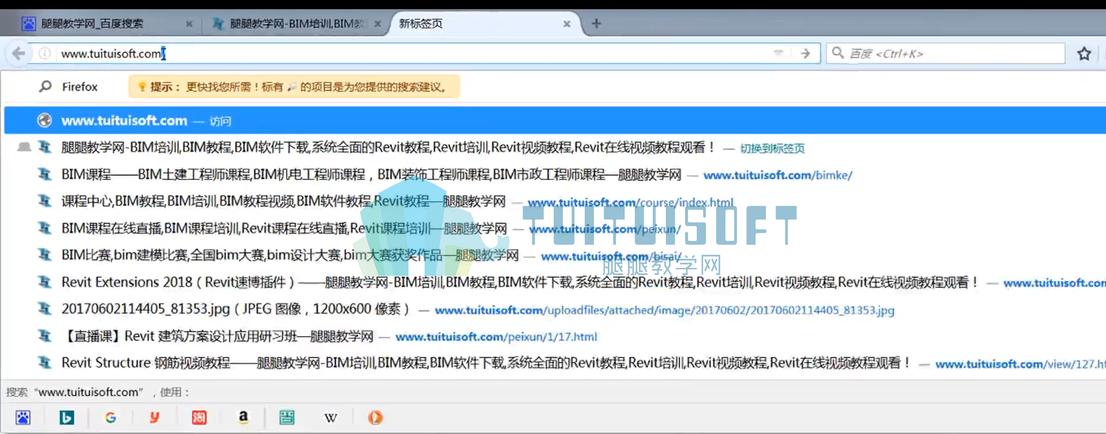The height and width of the screenshot is (434, 1106).
Task: Open Revit Extensions 2018 suggestion
Action: 555,282
